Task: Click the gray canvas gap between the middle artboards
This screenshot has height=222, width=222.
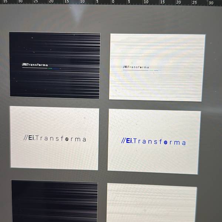Action: (103, 139)
